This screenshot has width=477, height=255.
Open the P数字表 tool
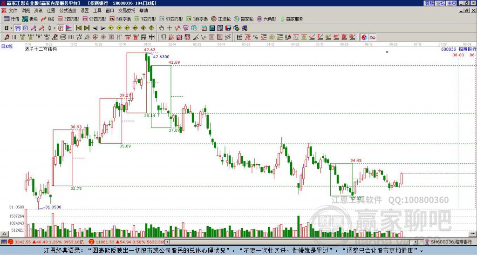click(x=120, y=19)
